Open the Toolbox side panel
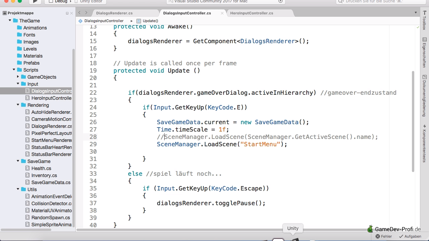Image resolution: width=429 pixels, height=241 pixels. coord(424,20)
